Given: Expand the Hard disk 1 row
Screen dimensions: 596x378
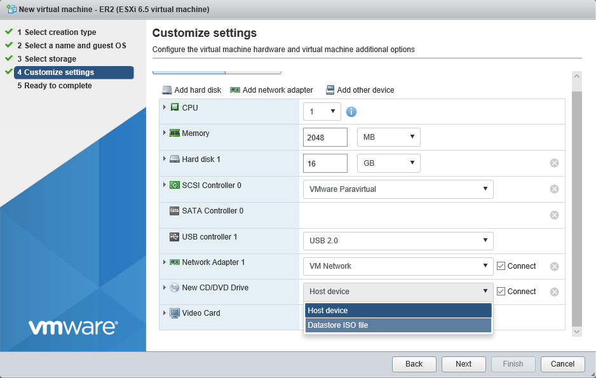Looking at the screenshot, I should click(x=165, y=159).
